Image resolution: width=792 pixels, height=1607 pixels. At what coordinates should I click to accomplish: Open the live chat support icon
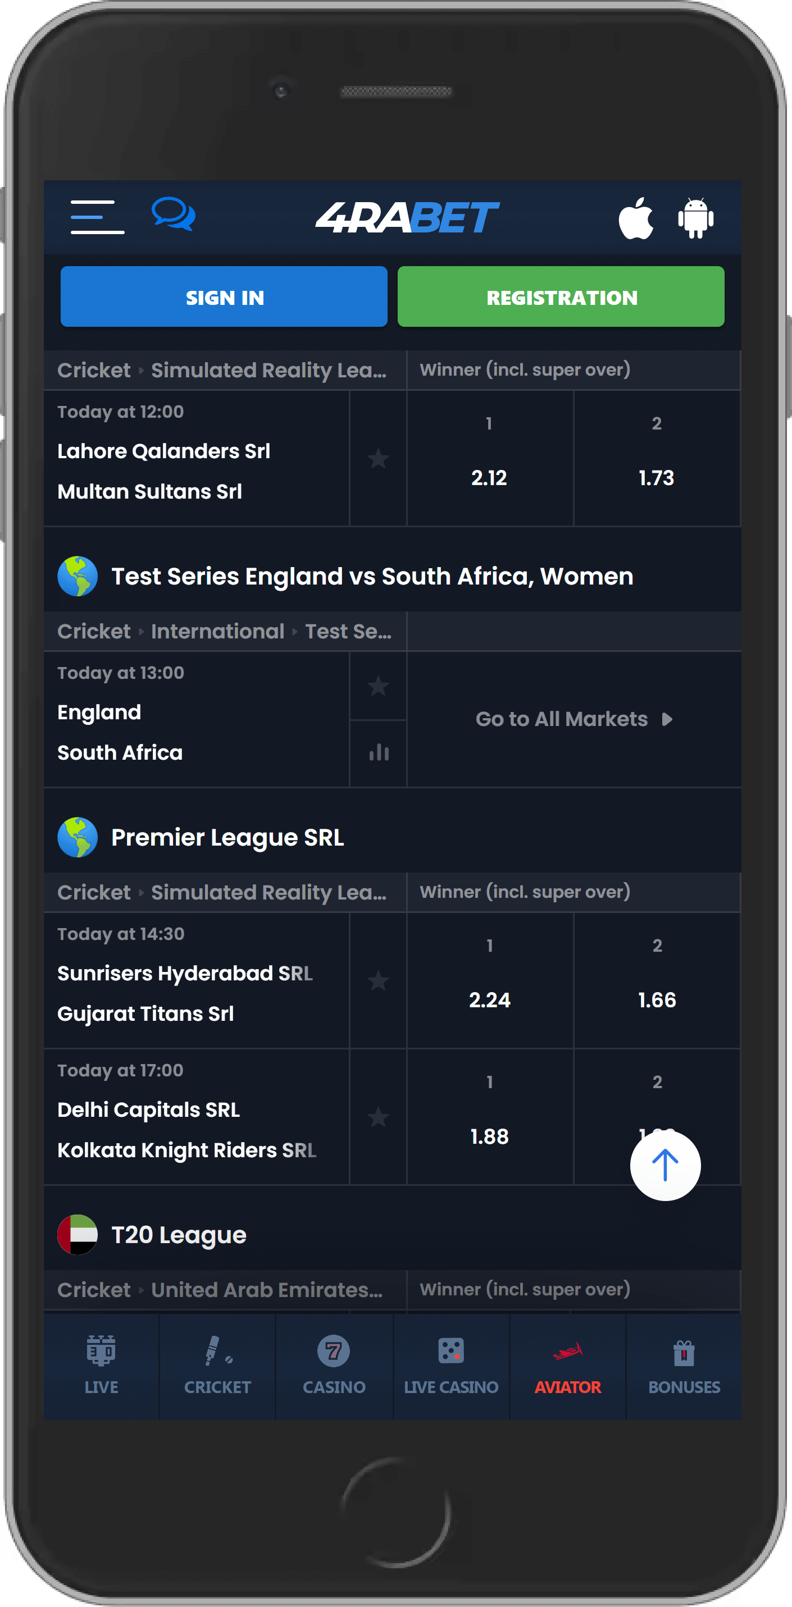(x=174, y=214)
